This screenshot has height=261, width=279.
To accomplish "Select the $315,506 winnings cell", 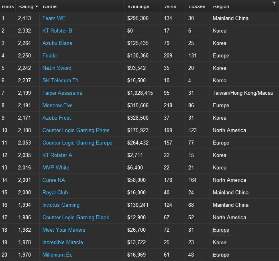I will 138,105.
